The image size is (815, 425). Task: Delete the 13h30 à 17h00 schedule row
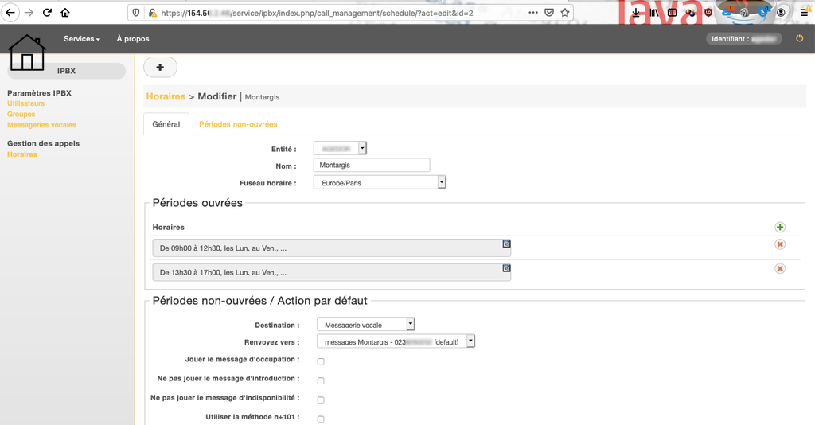[x=780, y=269]
